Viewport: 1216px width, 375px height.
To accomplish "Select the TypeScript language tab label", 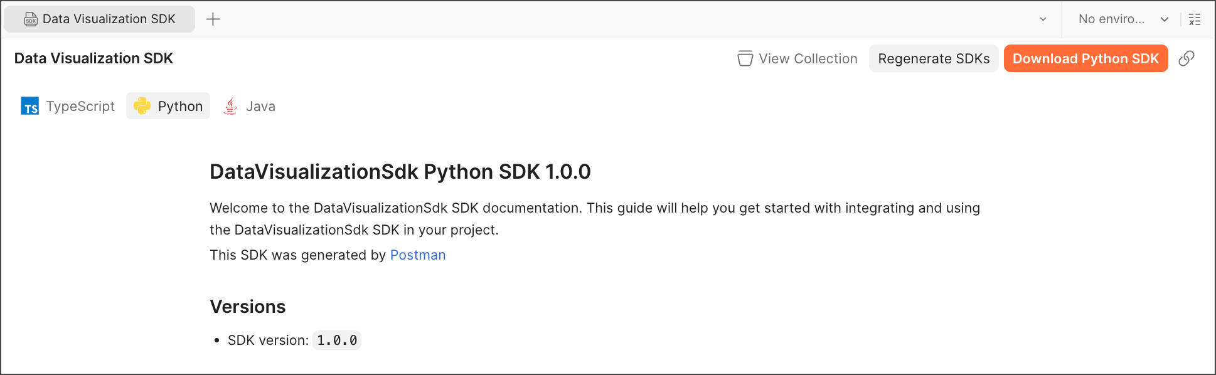I will coord(80,106).
